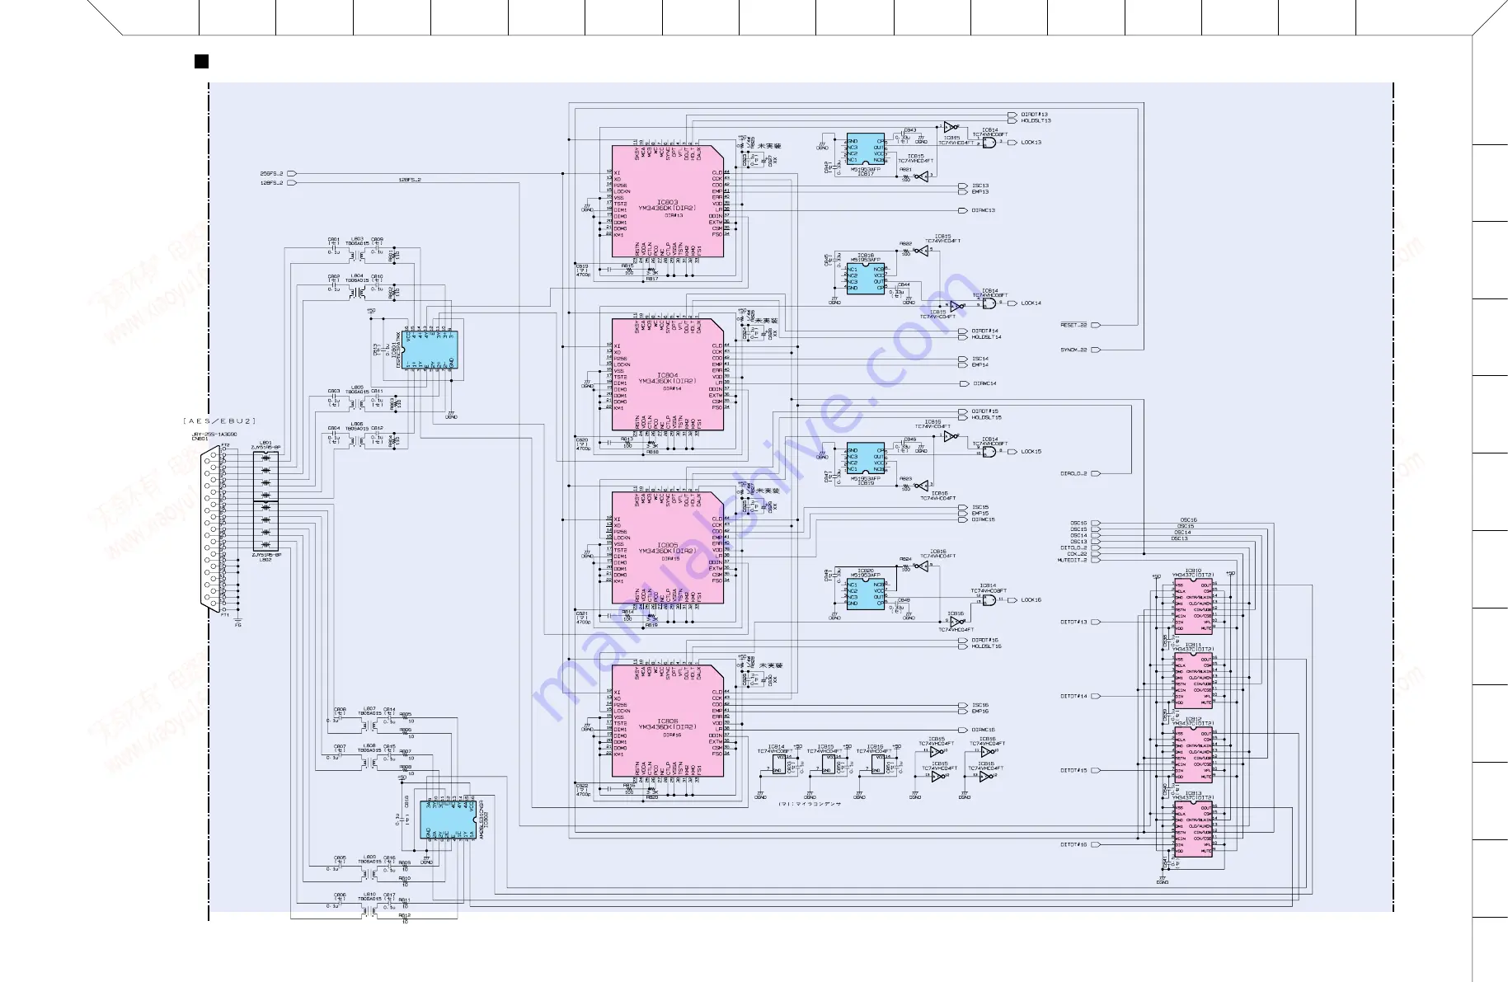Click the L801 ZJYS1R5-8P filter block

(265, 476)
